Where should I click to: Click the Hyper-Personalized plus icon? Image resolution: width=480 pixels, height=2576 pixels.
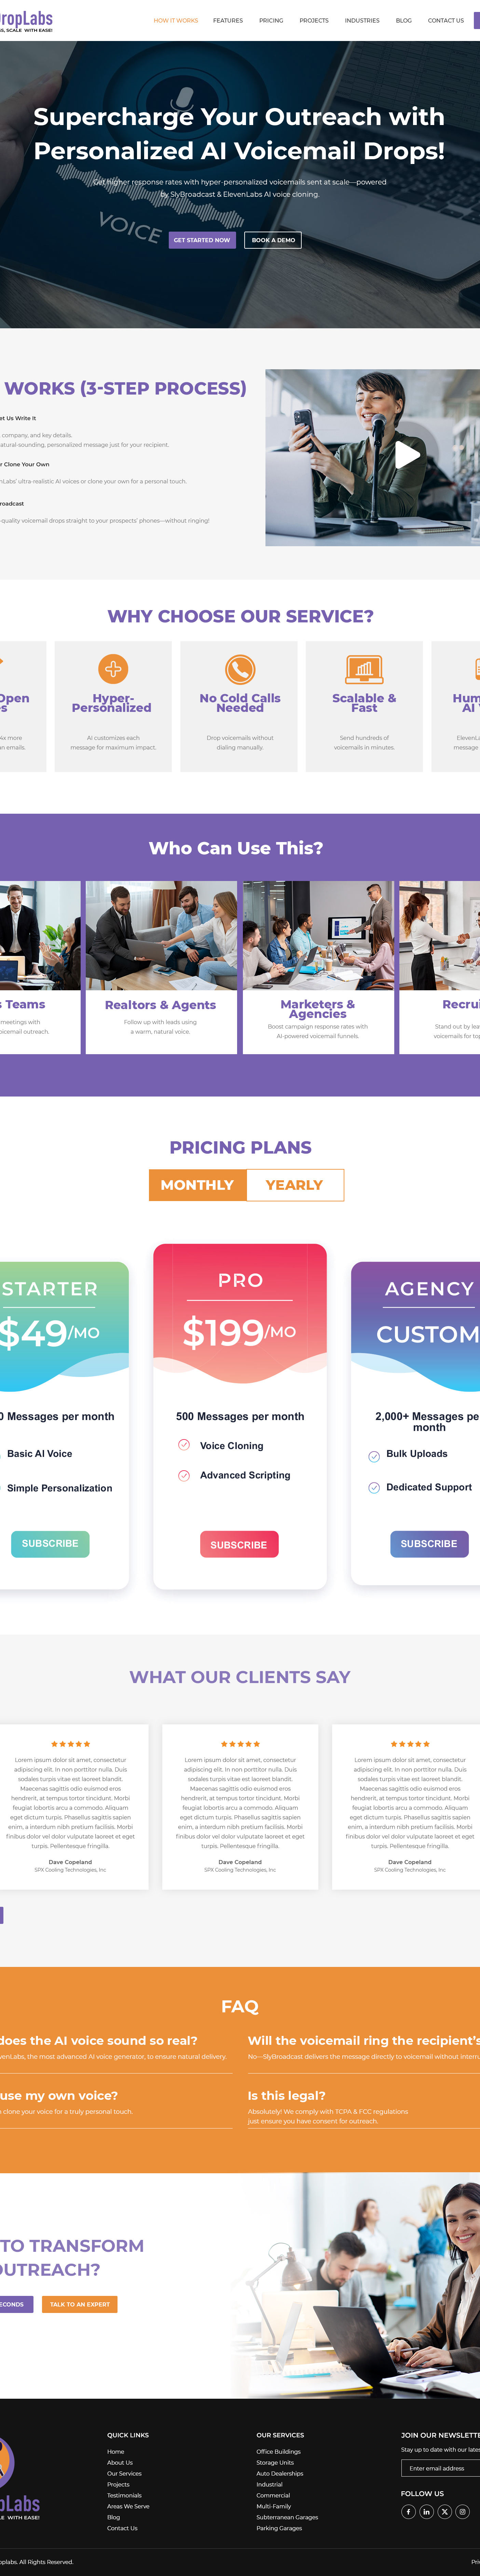[113, 668]
